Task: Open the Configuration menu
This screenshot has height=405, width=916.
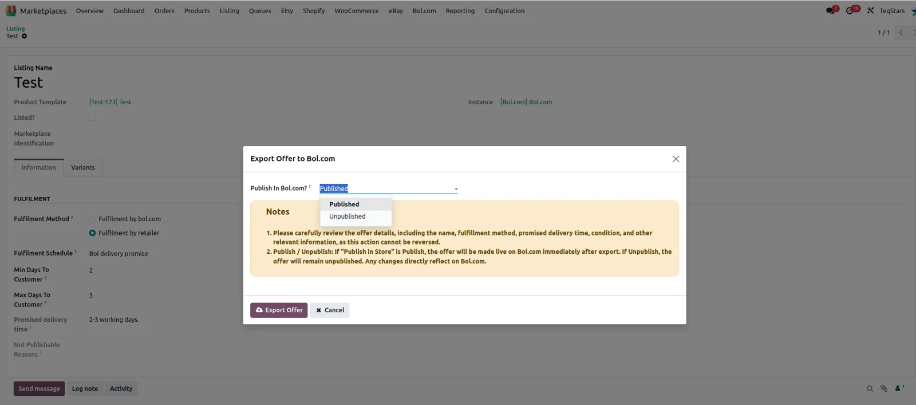Action: pyautogui.click(x=504, y=11)
